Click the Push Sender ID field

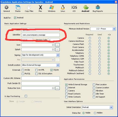click(41, 83)
